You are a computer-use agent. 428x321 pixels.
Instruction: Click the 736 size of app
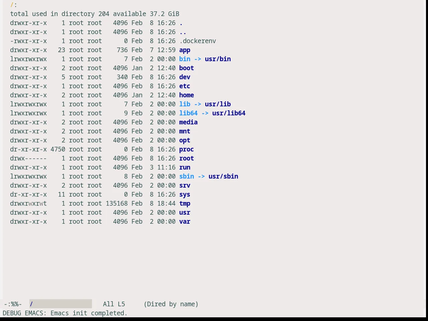click(x=122, y=50)
